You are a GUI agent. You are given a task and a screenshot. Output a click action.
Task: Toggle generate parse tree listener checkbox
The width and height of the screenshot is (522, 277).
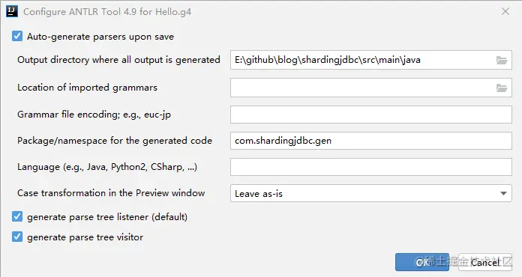tap(17, 216)
